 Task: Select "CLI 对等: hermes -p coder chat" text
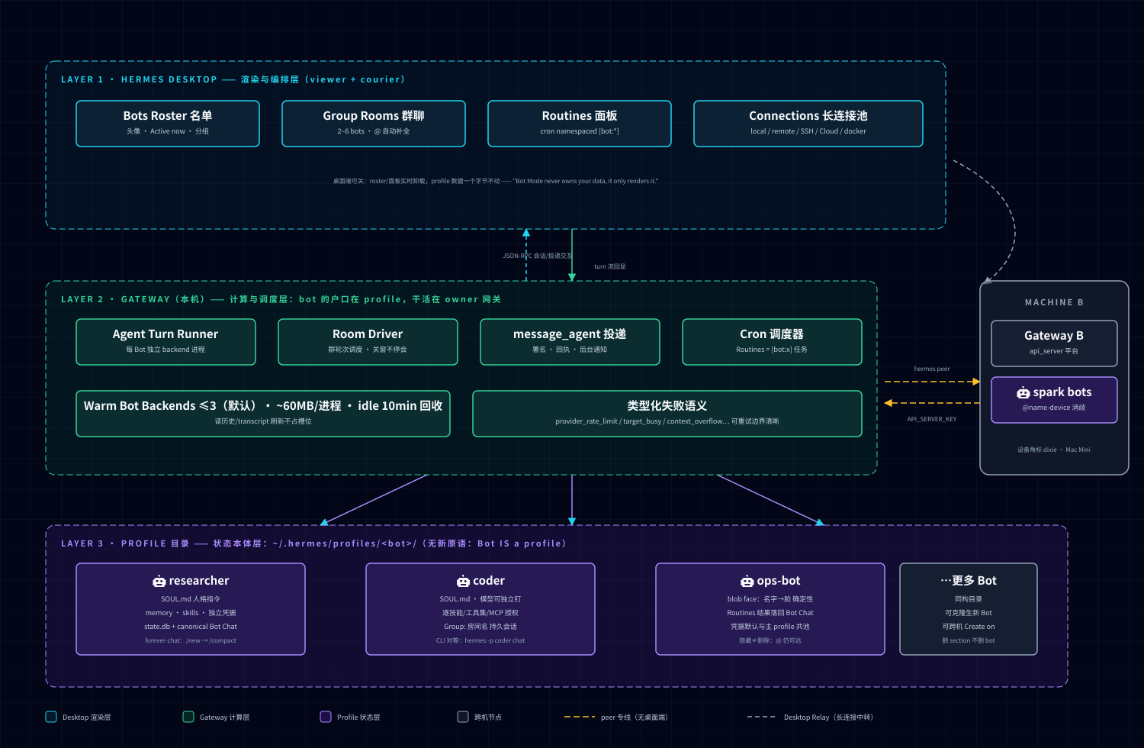[x=480, y=640]
